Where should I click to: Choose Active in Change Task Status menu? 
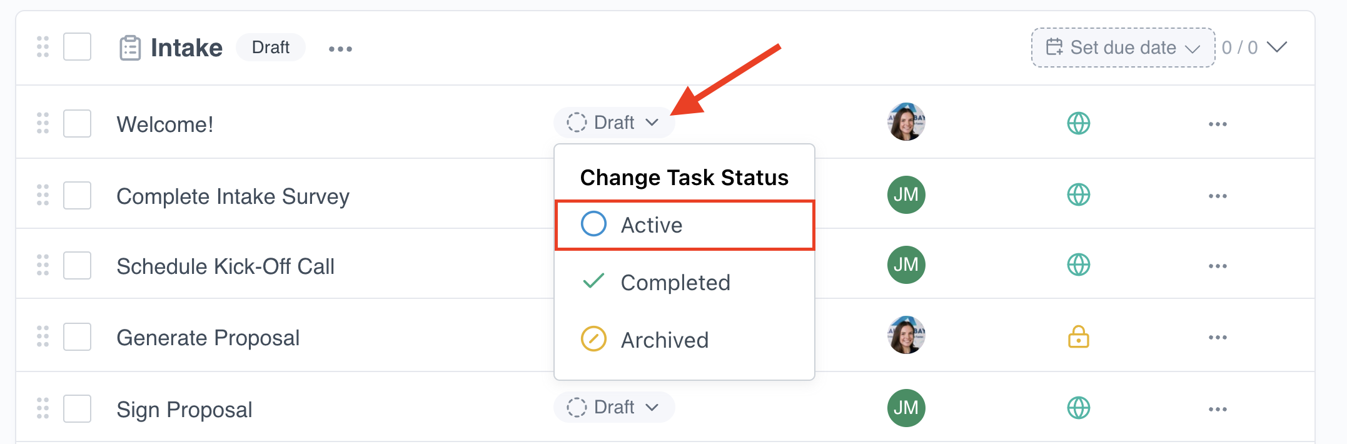[x=684, y=225]
